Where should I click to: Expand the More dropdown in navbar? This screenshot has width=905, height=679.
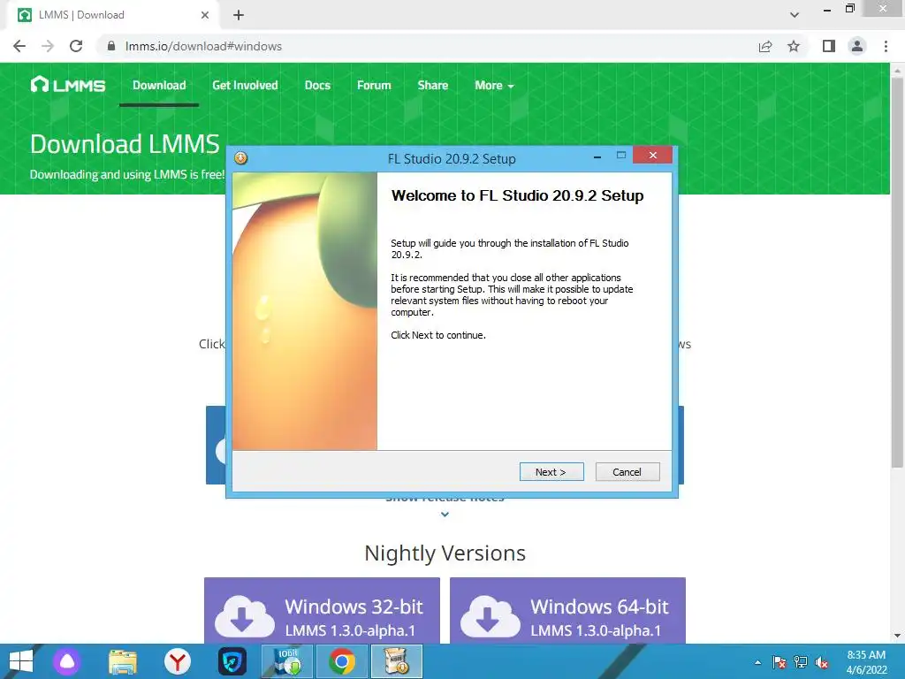[494, 85]
